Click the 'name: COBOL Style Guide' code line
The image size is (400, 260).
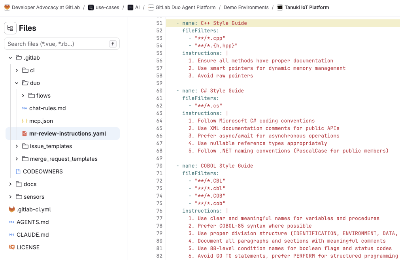point(215,166)
